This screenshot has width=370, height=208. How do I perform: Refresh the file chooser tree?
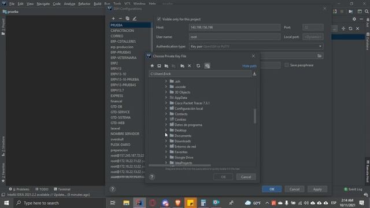point(198,66)
